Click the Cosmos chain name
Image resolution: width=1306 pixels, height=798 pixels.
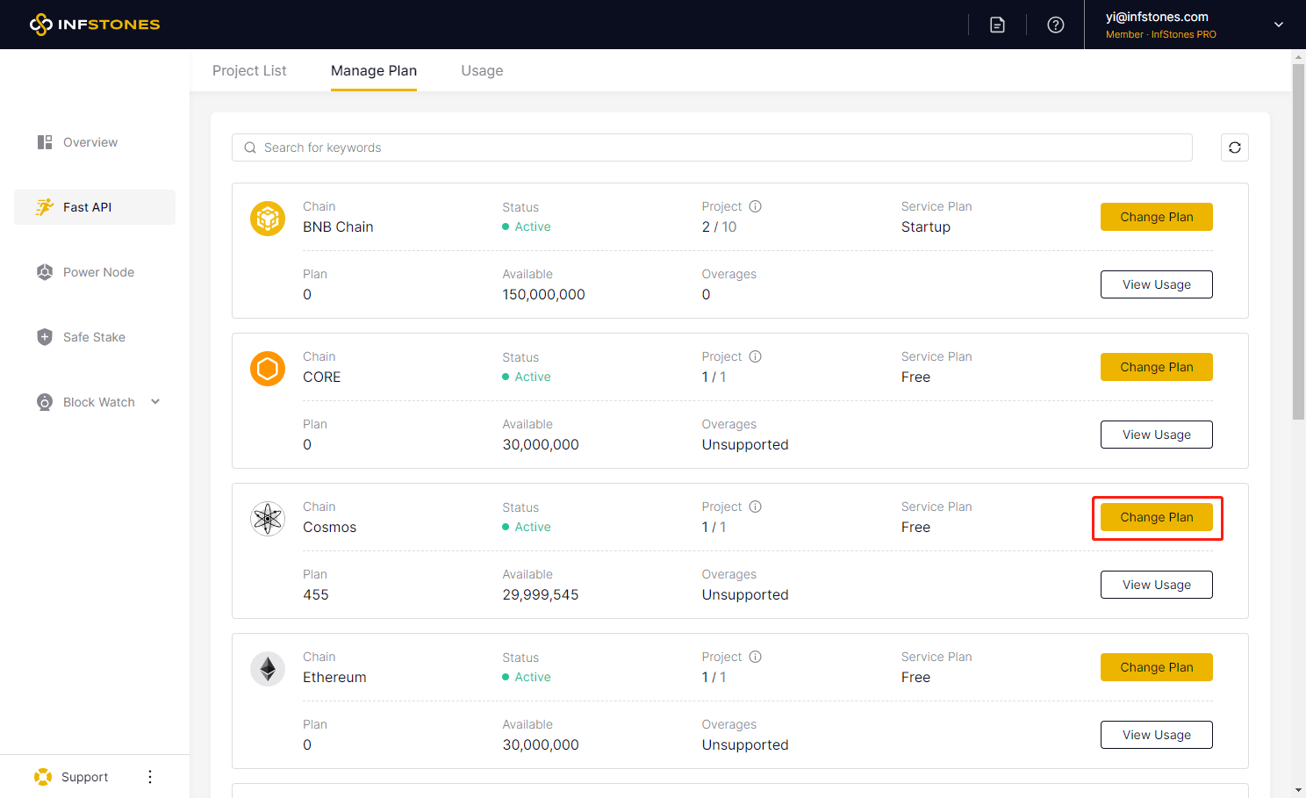tap(329, 527)
